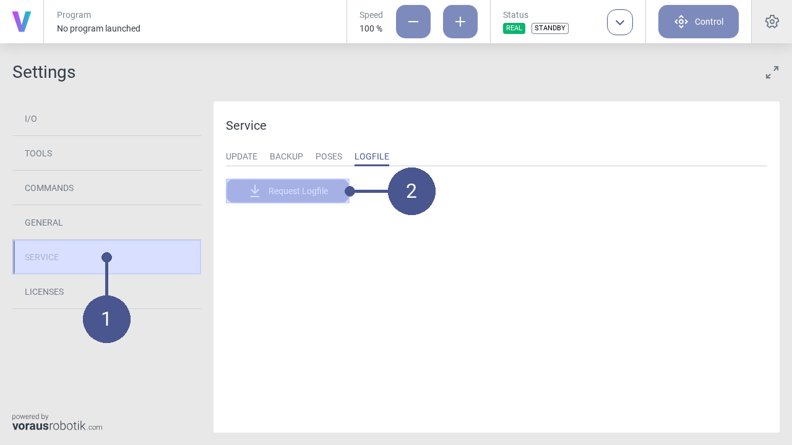Click the vorausrobotik.com footer logo

[57, 422]
